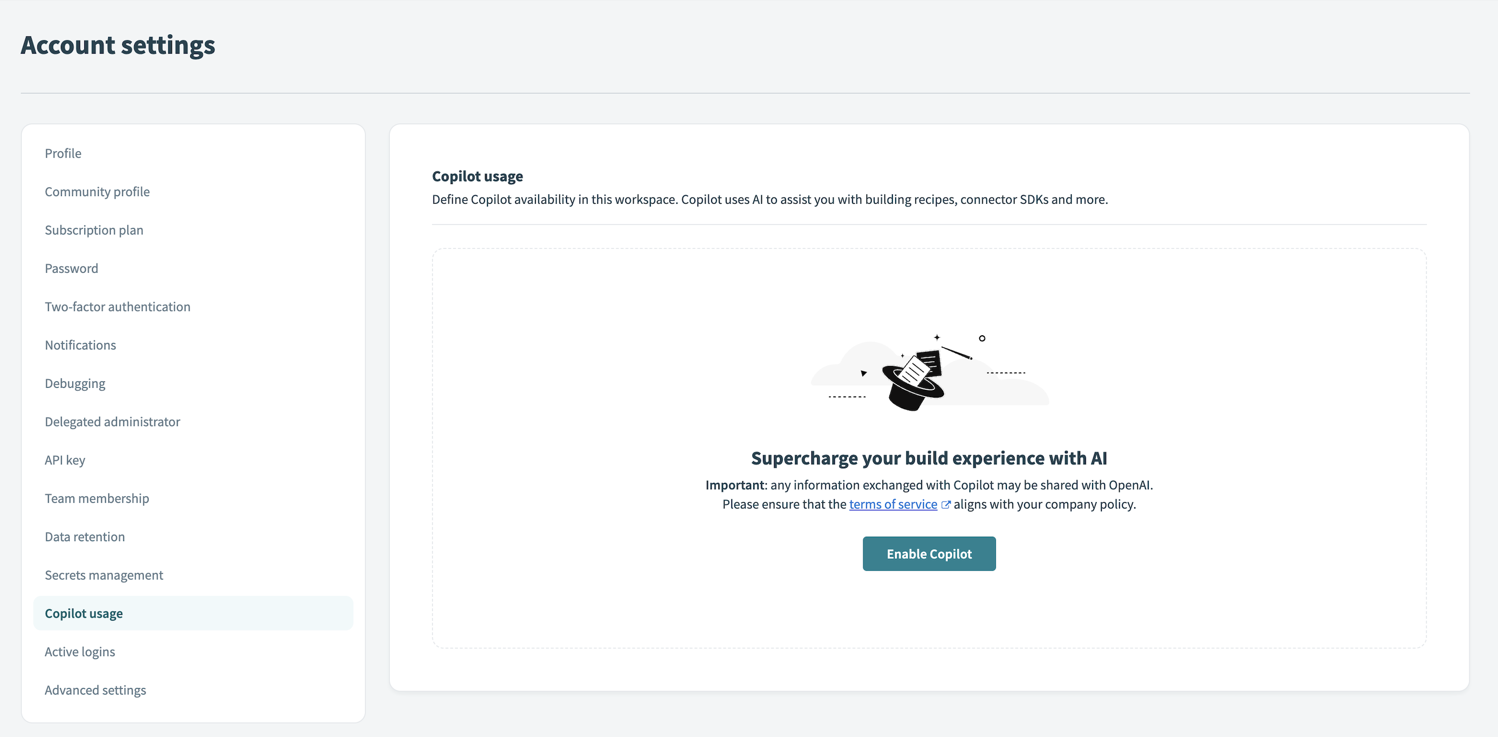Screen dimensions: 1498x737
Task: Open the Debugging section
Action: click(x=75, y=383)
